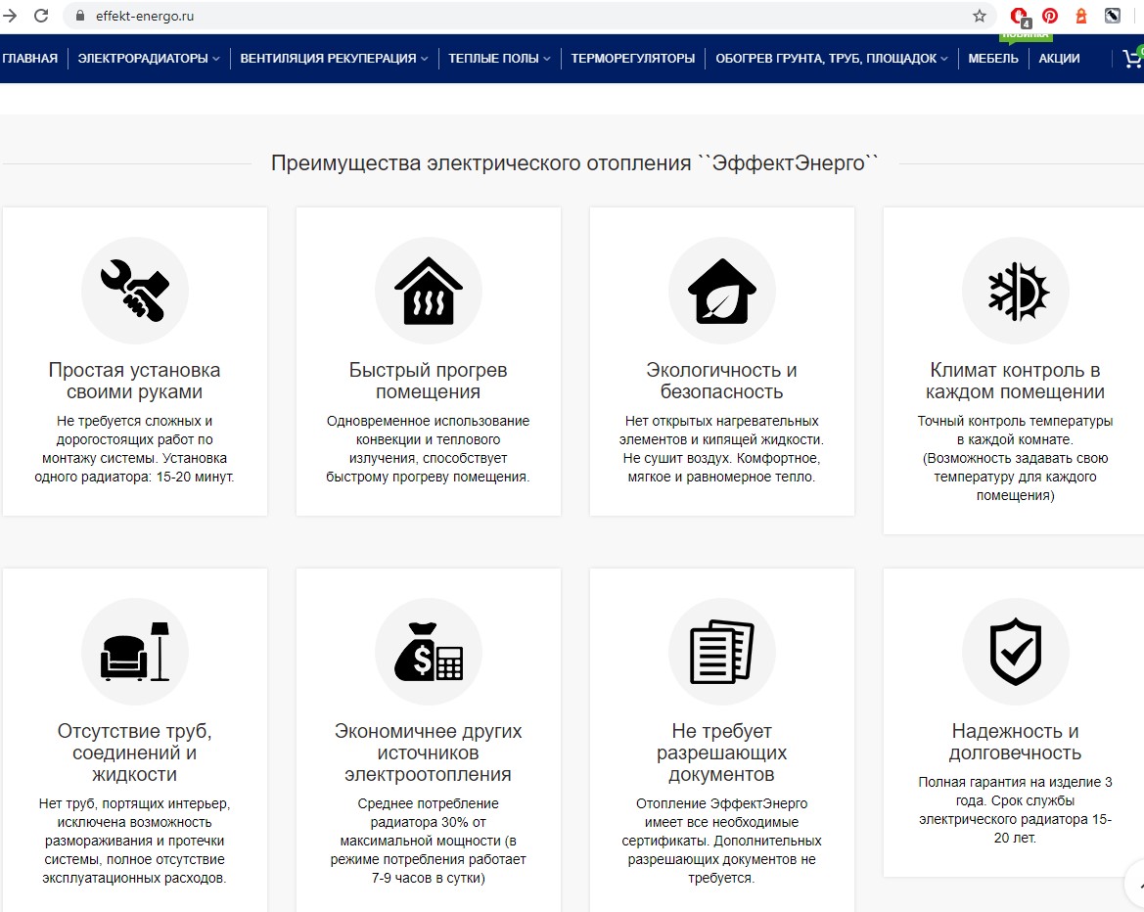The width and height of the screenshot is (1144, 912).
Task: Click the 'Экологичность и безопасность' heading
Action: 722,381
